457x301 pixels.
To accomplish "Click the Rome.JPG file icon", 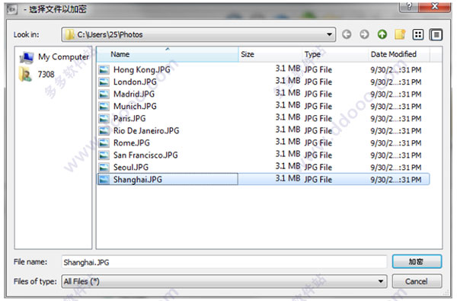I will pyautogui.click(x=104, y=143).
